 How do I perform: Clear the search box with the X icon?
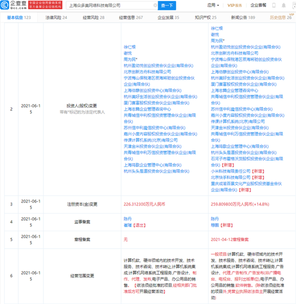155,5
